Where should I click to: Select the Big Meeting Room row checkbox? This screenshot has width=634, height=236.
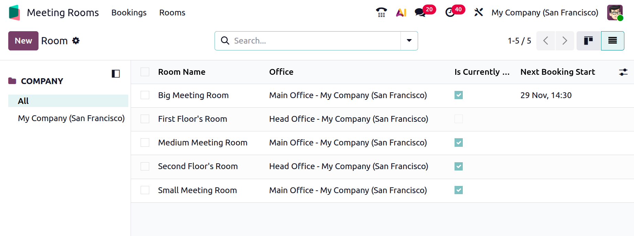tap(145, 95)
